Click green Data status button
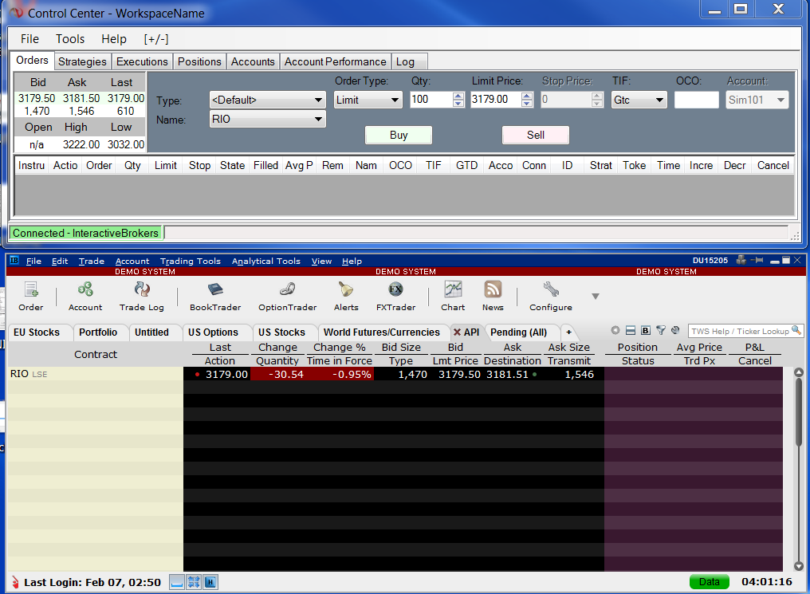Image resolution: width=810 pixels, height=594 pixels. 710,581
